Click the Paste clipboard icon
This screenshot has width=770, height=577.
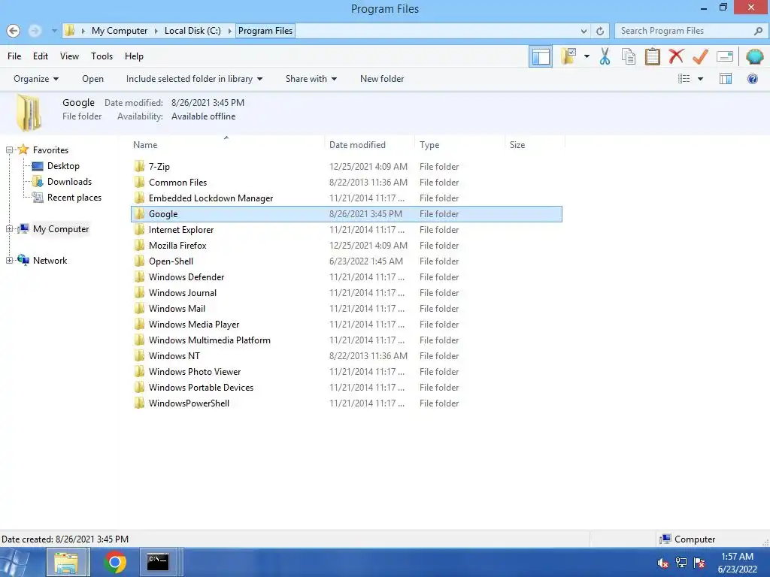click(x=652, y=56)
